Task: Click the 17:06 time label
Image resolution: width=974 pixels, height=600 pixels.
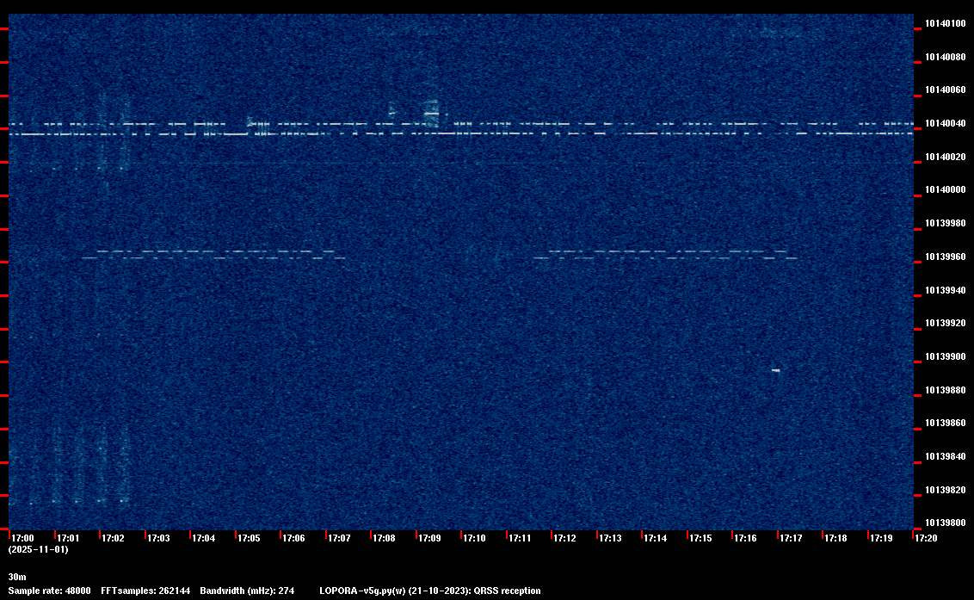Action: pyautogui.click(x=293, y=538)
